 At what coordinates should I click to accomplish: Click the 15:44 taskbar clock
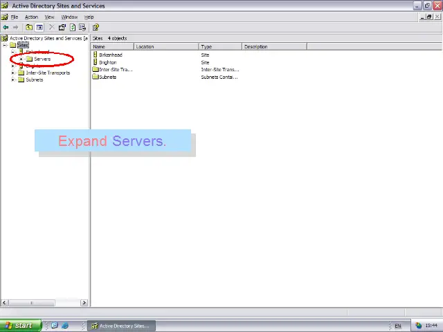(431, 326)
